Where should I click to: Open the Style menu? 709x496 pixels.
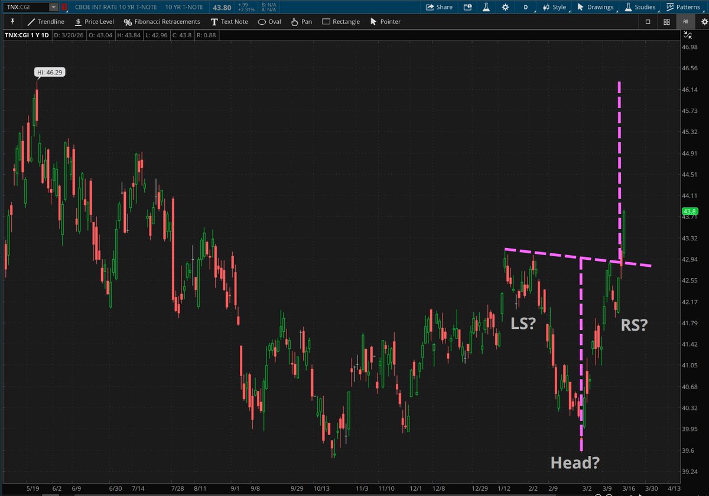(555, 7)
